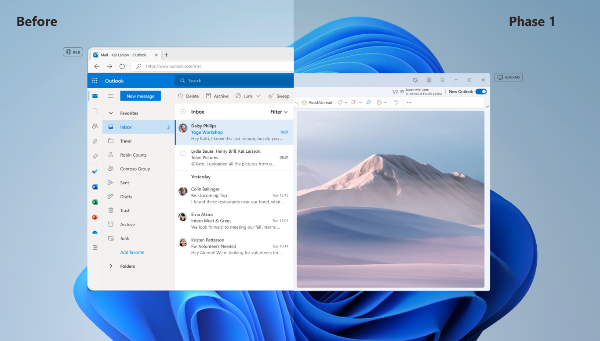The image size is (600, 341).
Task: Open the three-dots more options in toolbar
Action: (x=409, y=102)
